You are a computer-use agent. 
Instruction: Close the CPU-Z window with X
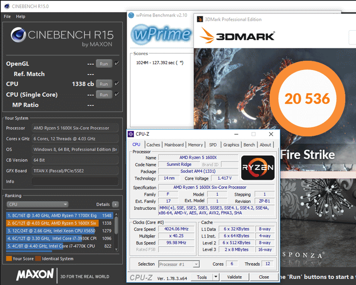tap(271, 134)
